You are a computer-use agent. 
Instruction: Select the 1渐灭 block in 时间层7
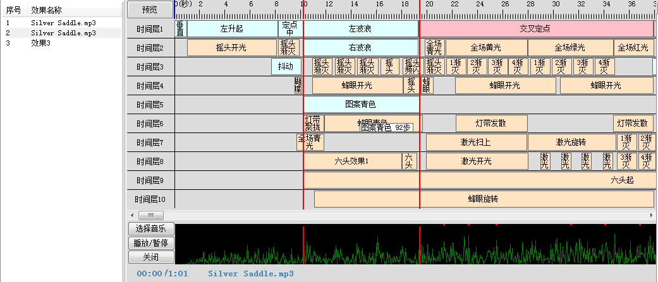click(626, 143)
